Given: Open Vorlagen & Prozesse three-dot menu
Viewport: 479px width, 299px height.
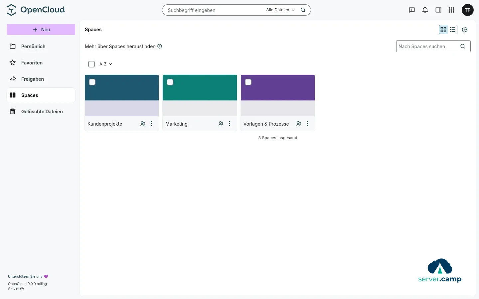Looking at the screenshot, I should pos(307,124).
